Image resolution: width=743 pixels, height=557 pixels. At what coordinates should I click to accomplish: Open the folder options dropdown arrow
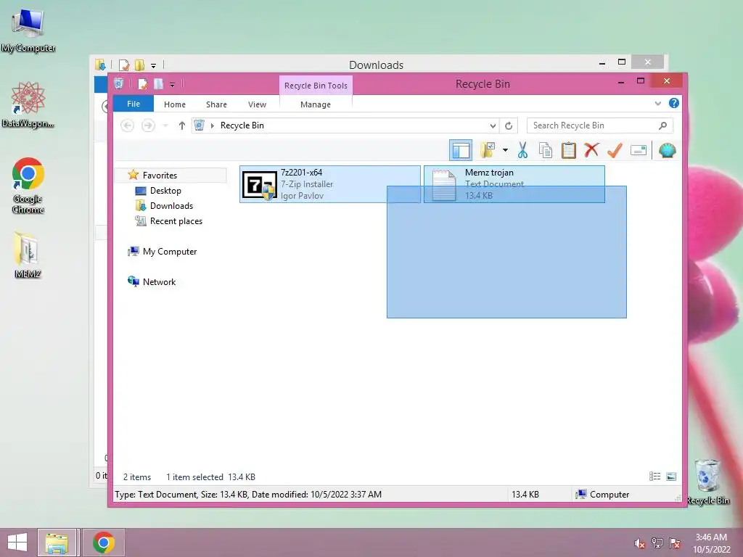[x=505, y=151]
